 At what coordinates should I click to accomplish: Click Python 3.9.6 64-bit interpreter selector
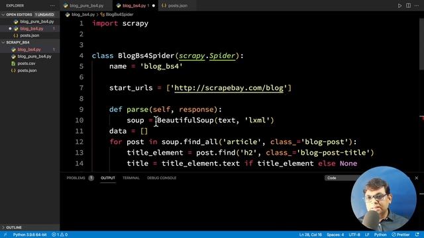pos(30,235)
